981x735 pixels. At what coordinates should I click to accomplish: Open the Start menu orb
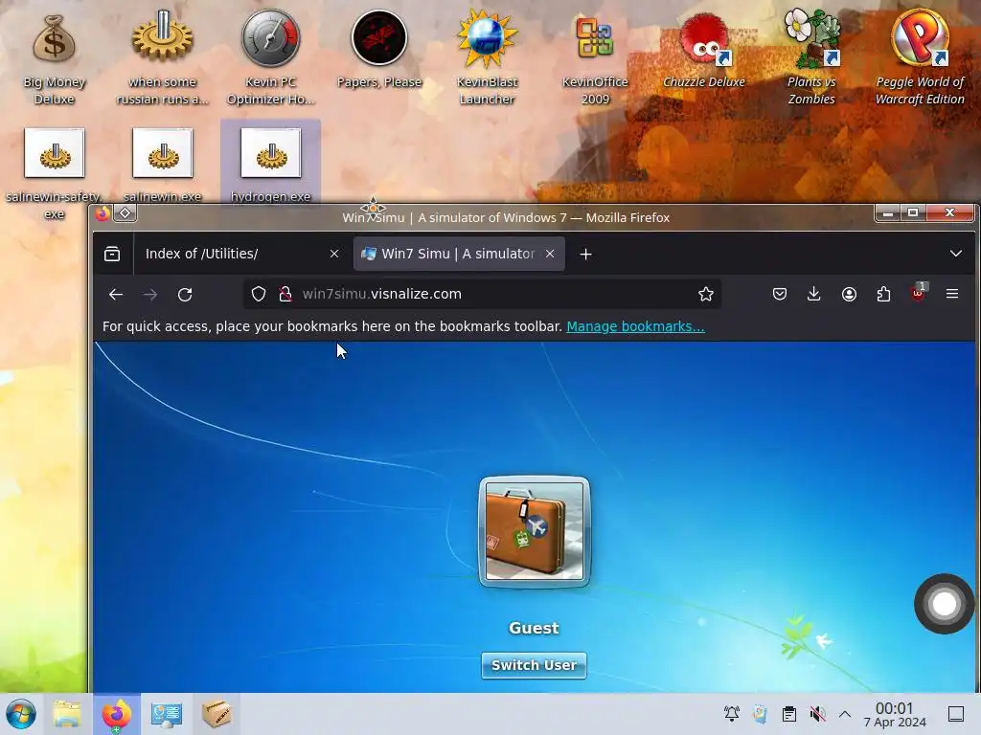coord(21,714)
